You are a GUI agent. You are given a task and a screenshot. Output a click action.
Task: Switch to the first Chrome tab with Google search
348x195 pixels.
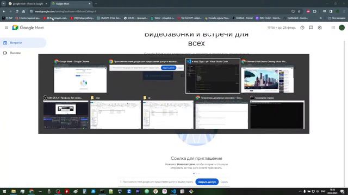tap(28, 4)
